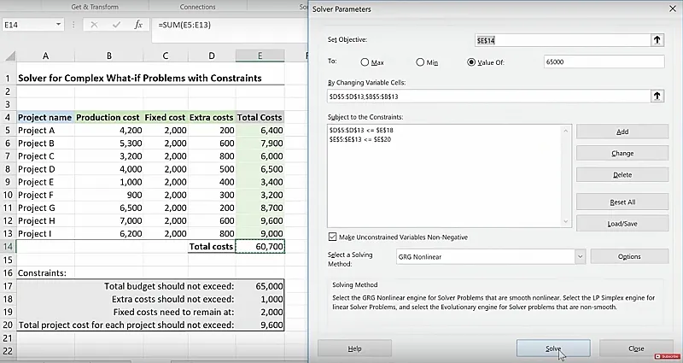Select the Max radio button
683x363 pixels.
pyautogui.click(x=365, y=62)
